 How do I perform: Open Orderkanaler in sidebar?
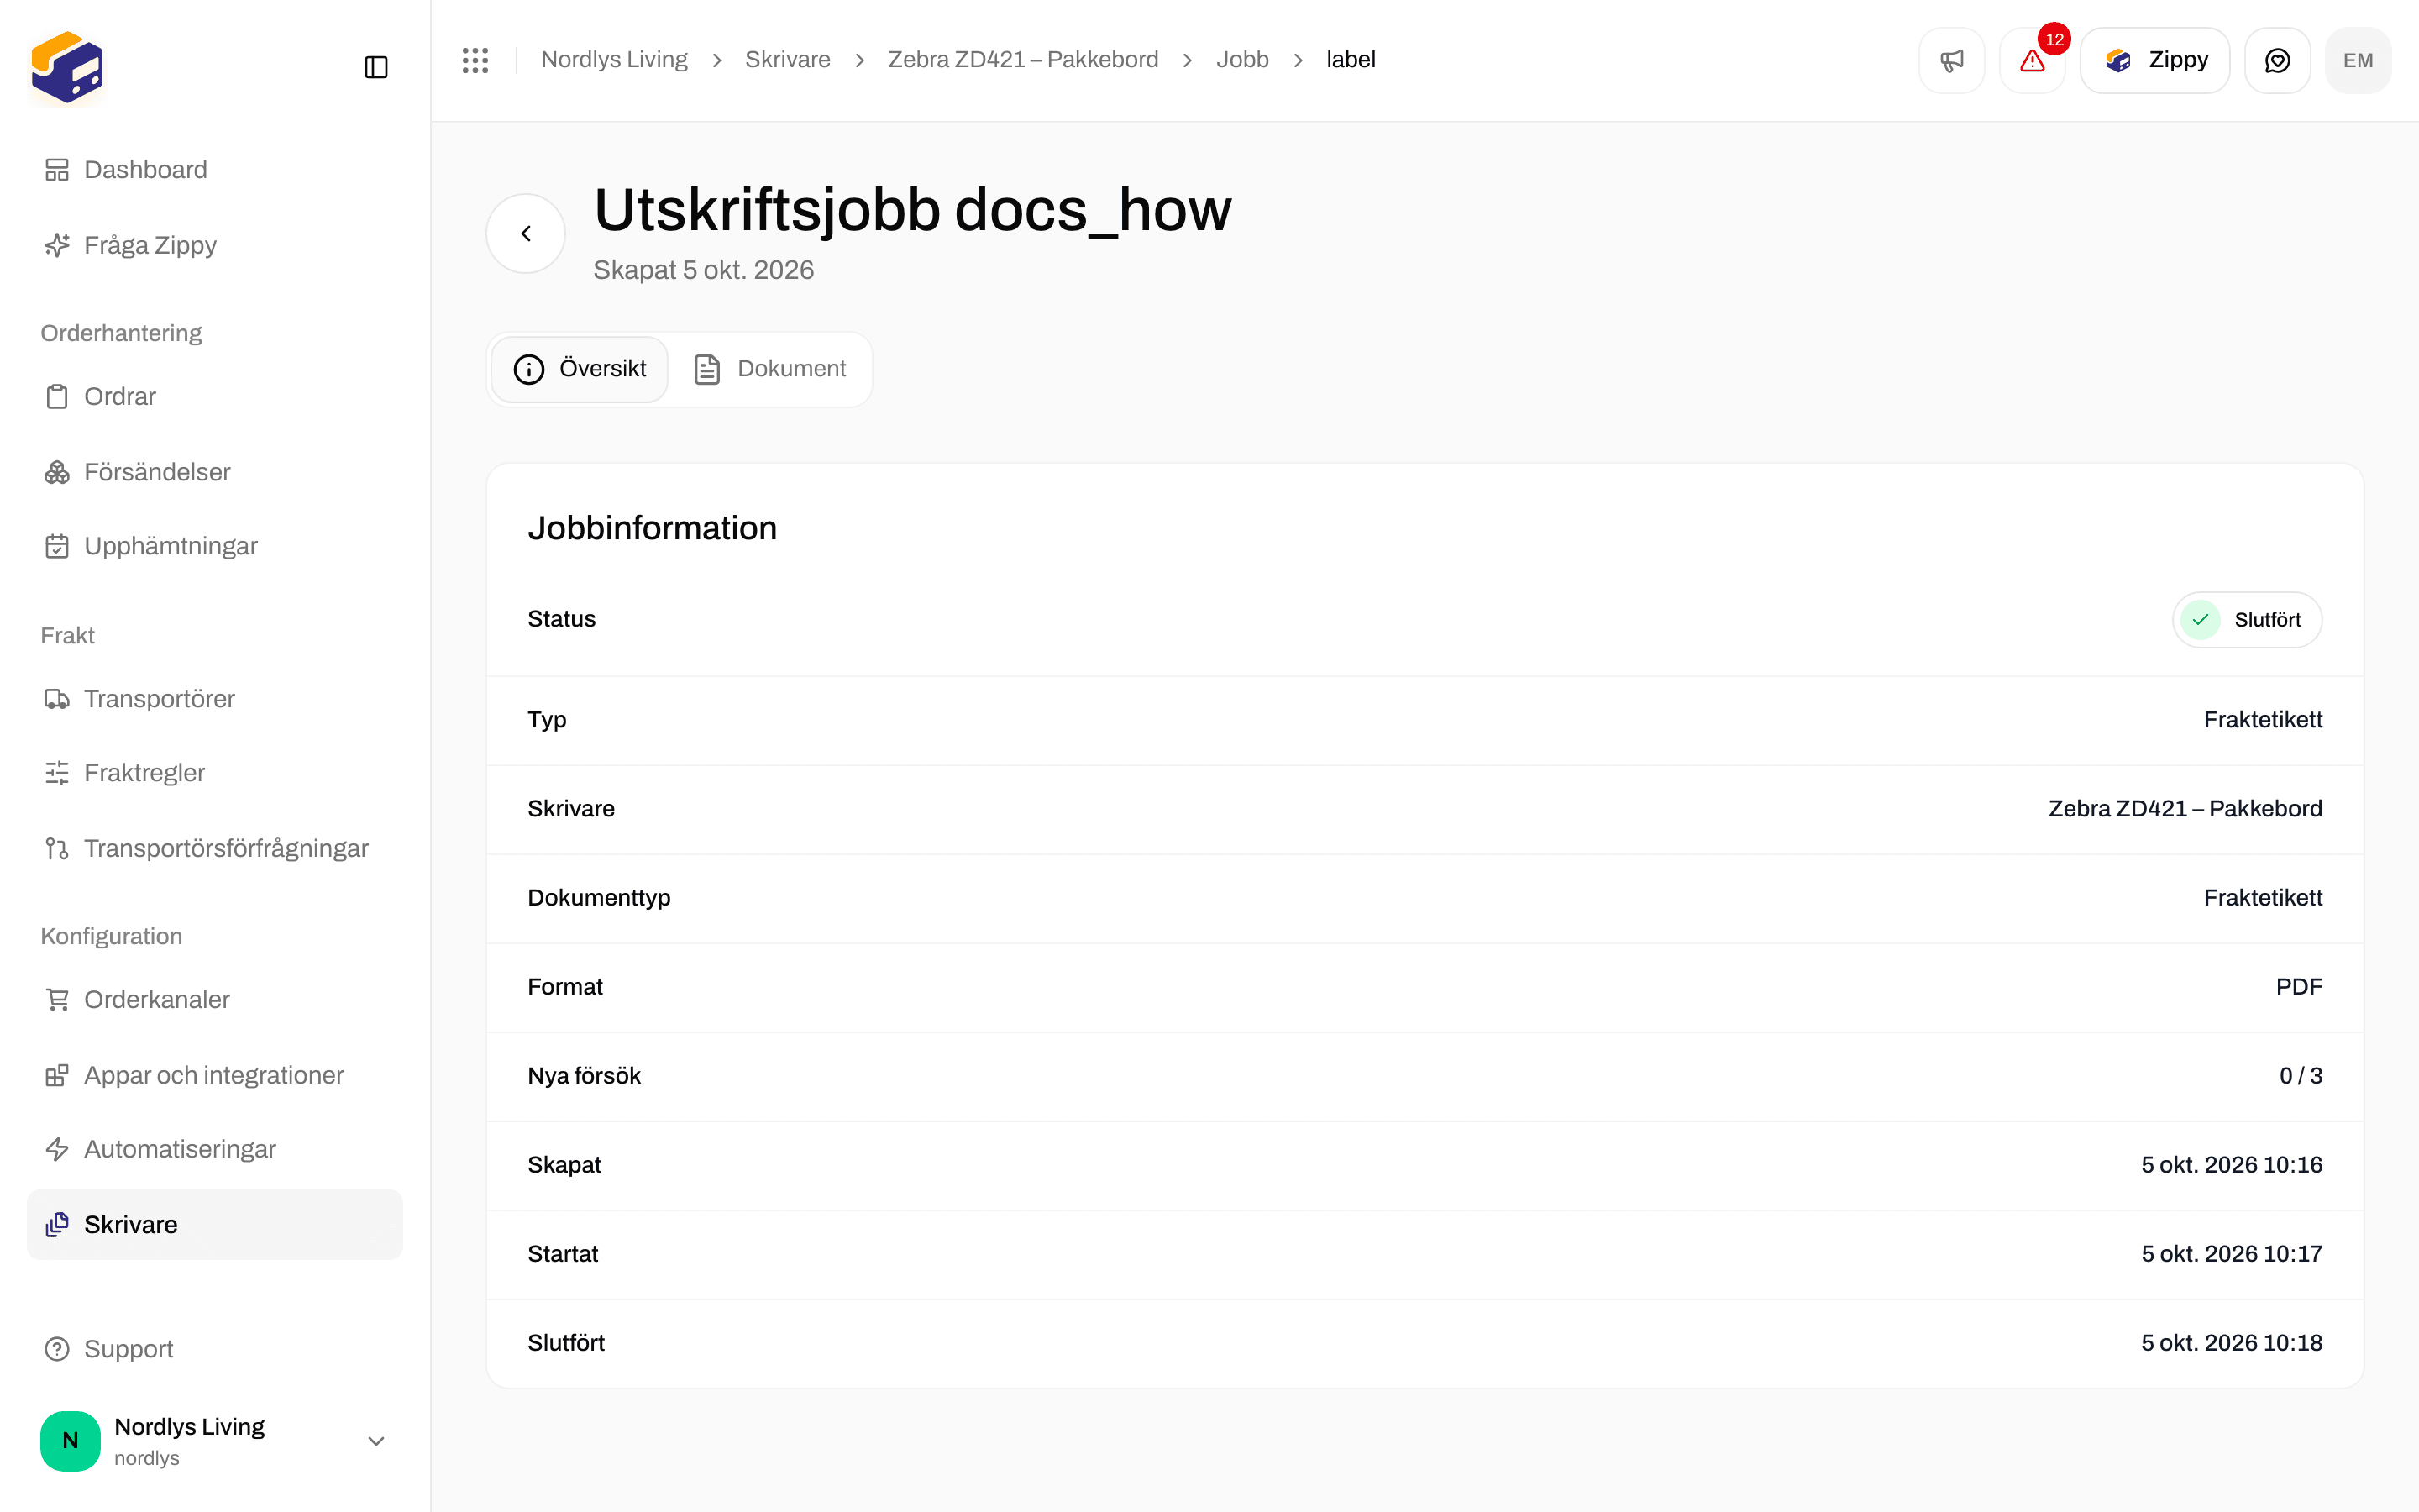tap(215, 1000)
